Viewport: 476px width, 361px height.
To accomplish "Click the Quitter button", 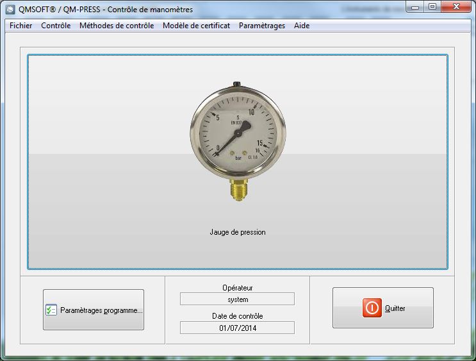I will click(383, 308).
